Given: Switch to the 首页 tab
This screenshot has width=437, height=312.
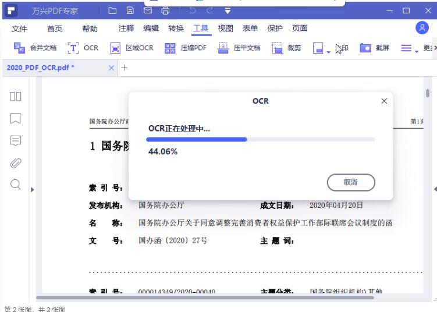Looking at the screenshot, I should click(x=55, y=29).
